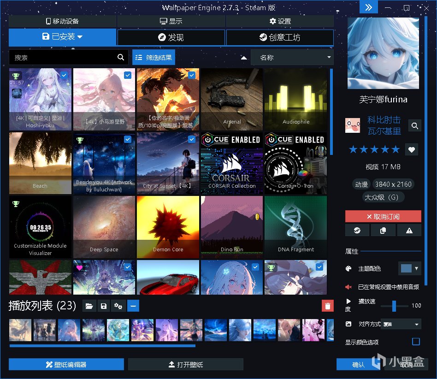Click the save playlist floppy icon
Screen dimensions: 437x379
click(x=104, y=306)
